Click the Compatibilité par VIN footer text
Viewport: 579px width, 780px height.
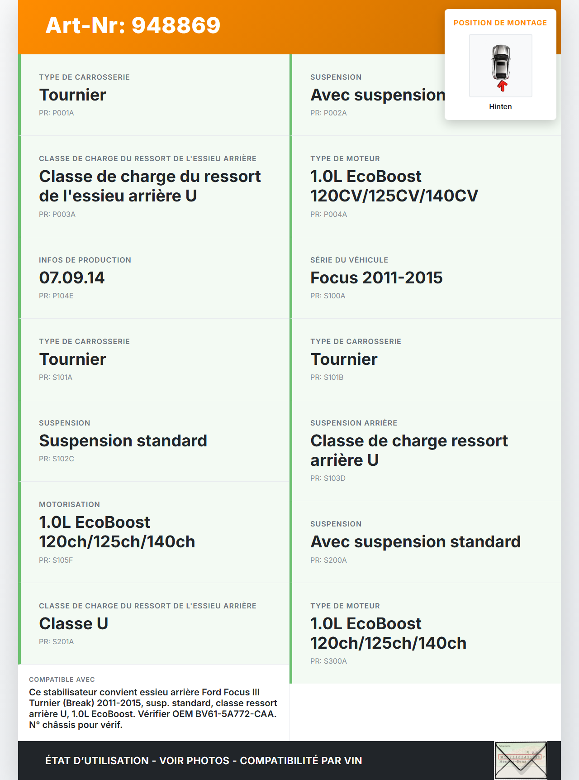coord(301,761)
